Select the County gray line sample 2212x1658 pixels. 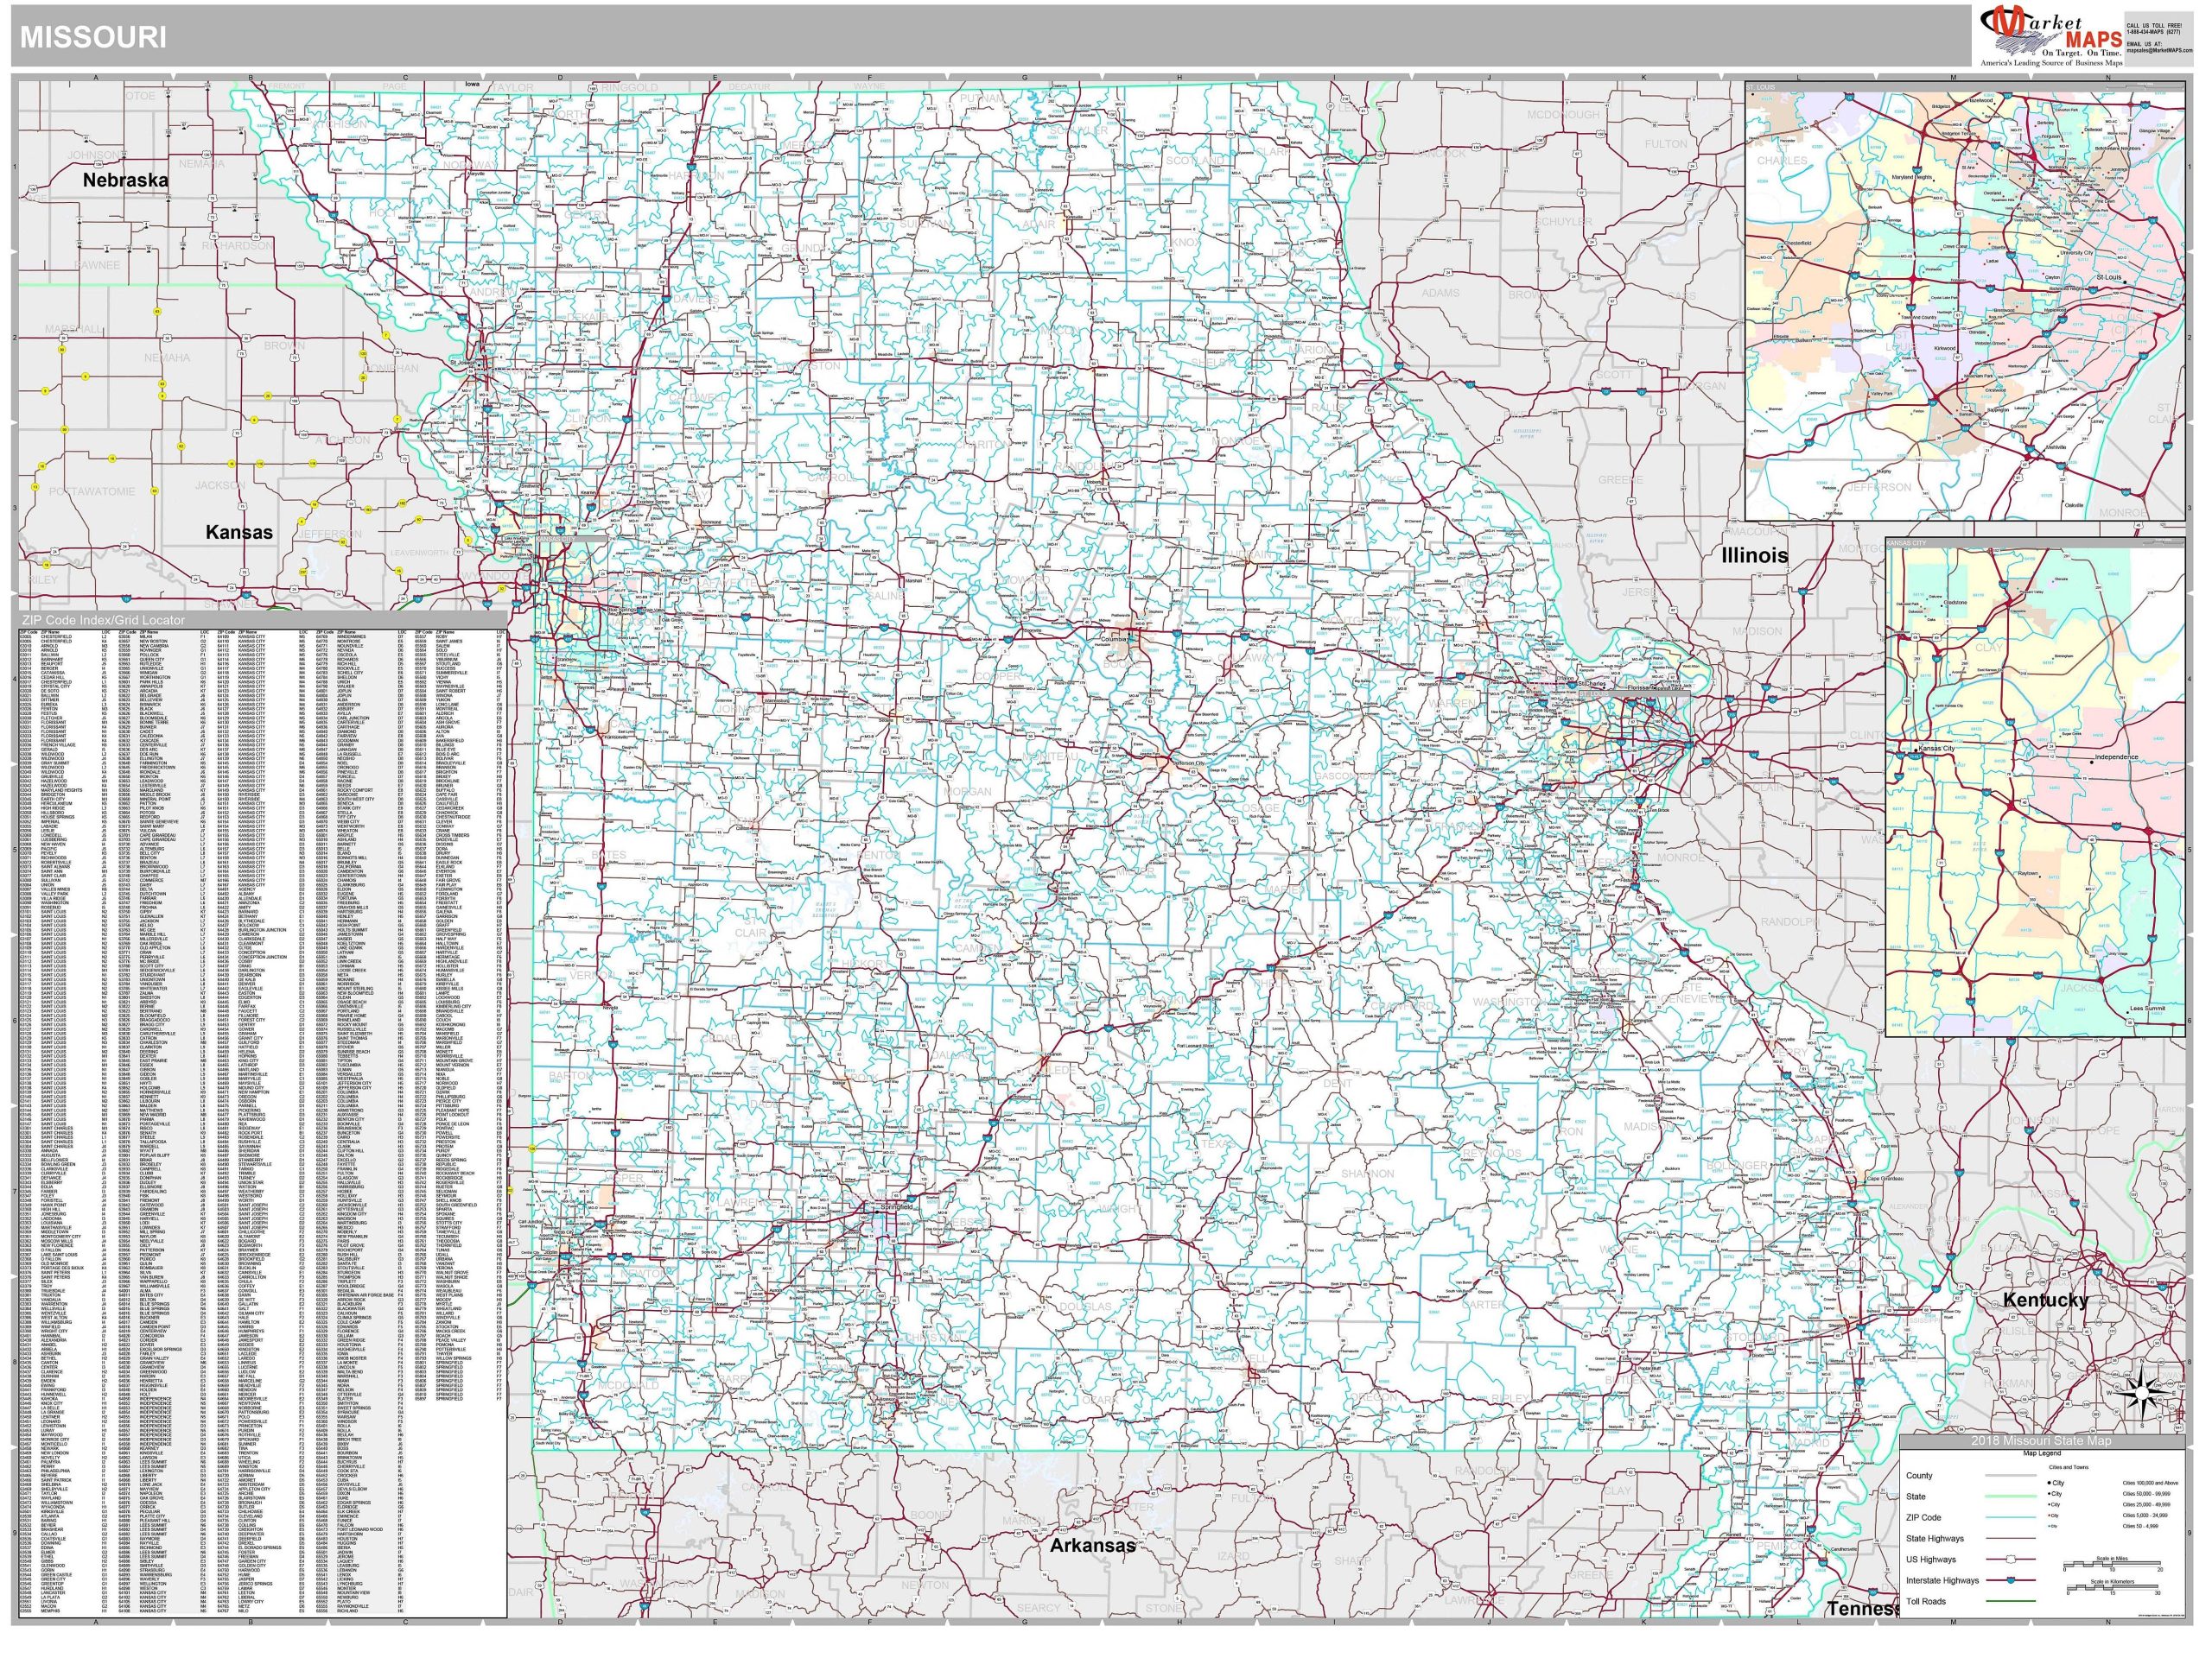(x=2011, y=1476)
